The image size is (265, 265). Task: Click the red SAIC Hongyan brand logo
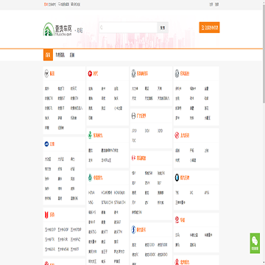pos(177,135)
